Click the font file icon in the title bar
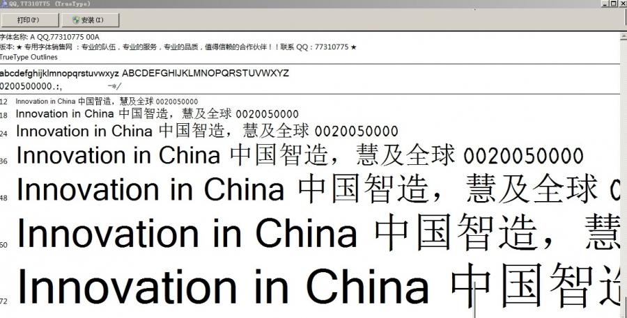The width and height of the screenshot is (627, 318). tap(3, 4)
